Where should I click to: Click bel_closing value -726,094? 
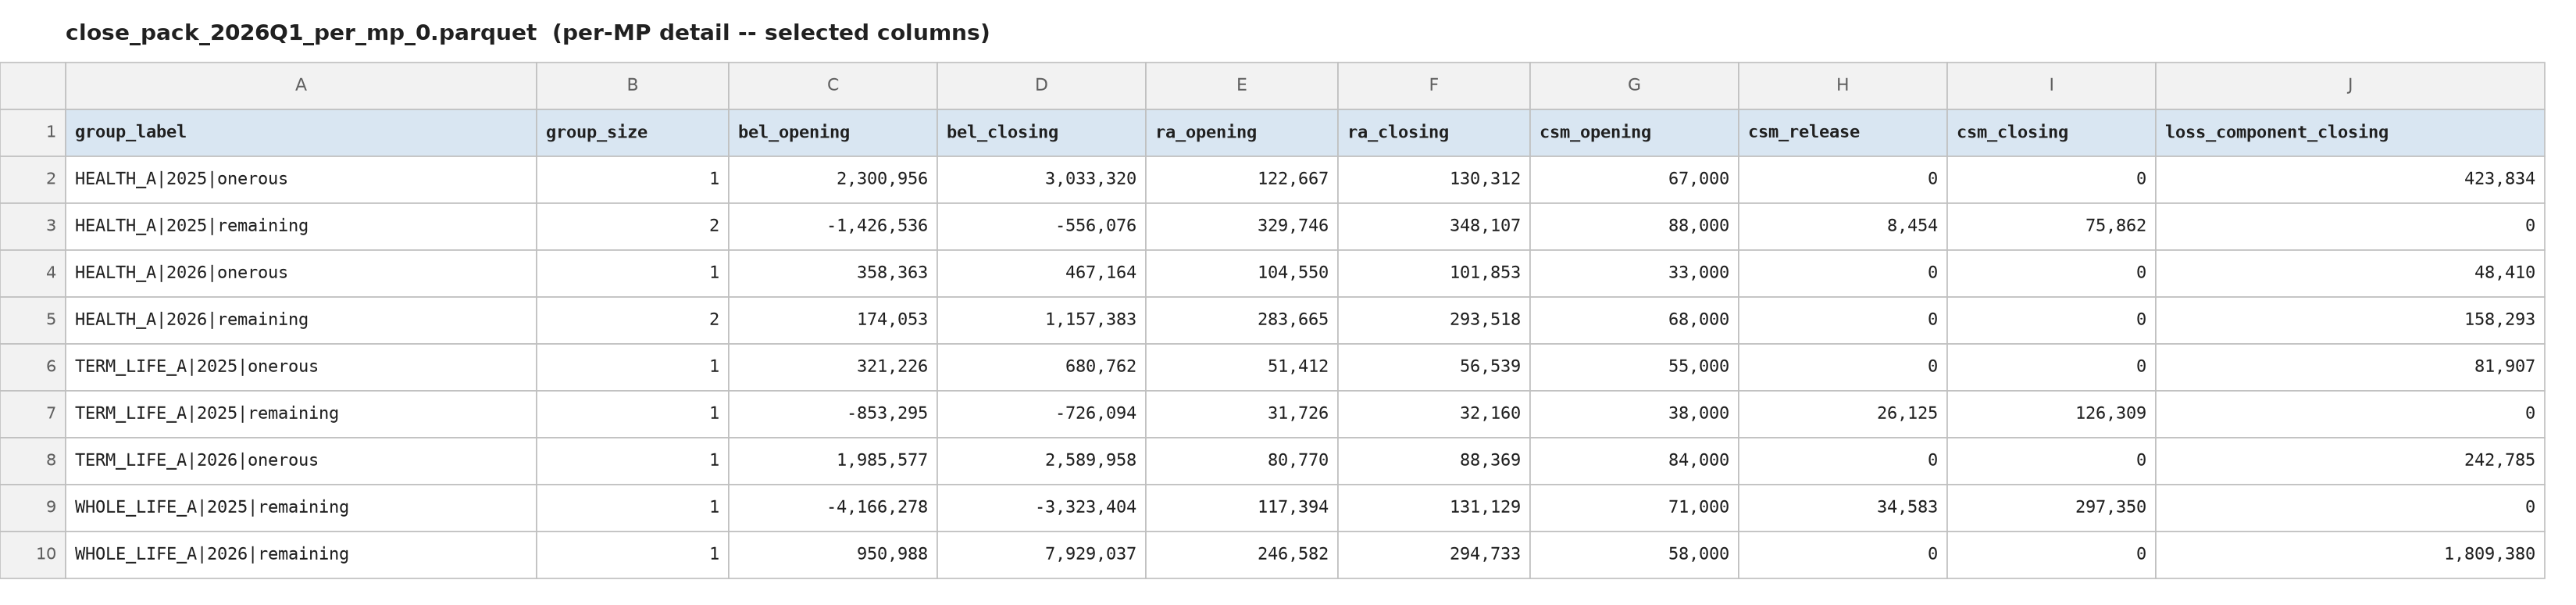[x=1041, y=415]
